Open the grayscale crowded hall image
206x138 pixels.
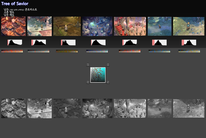130,108
